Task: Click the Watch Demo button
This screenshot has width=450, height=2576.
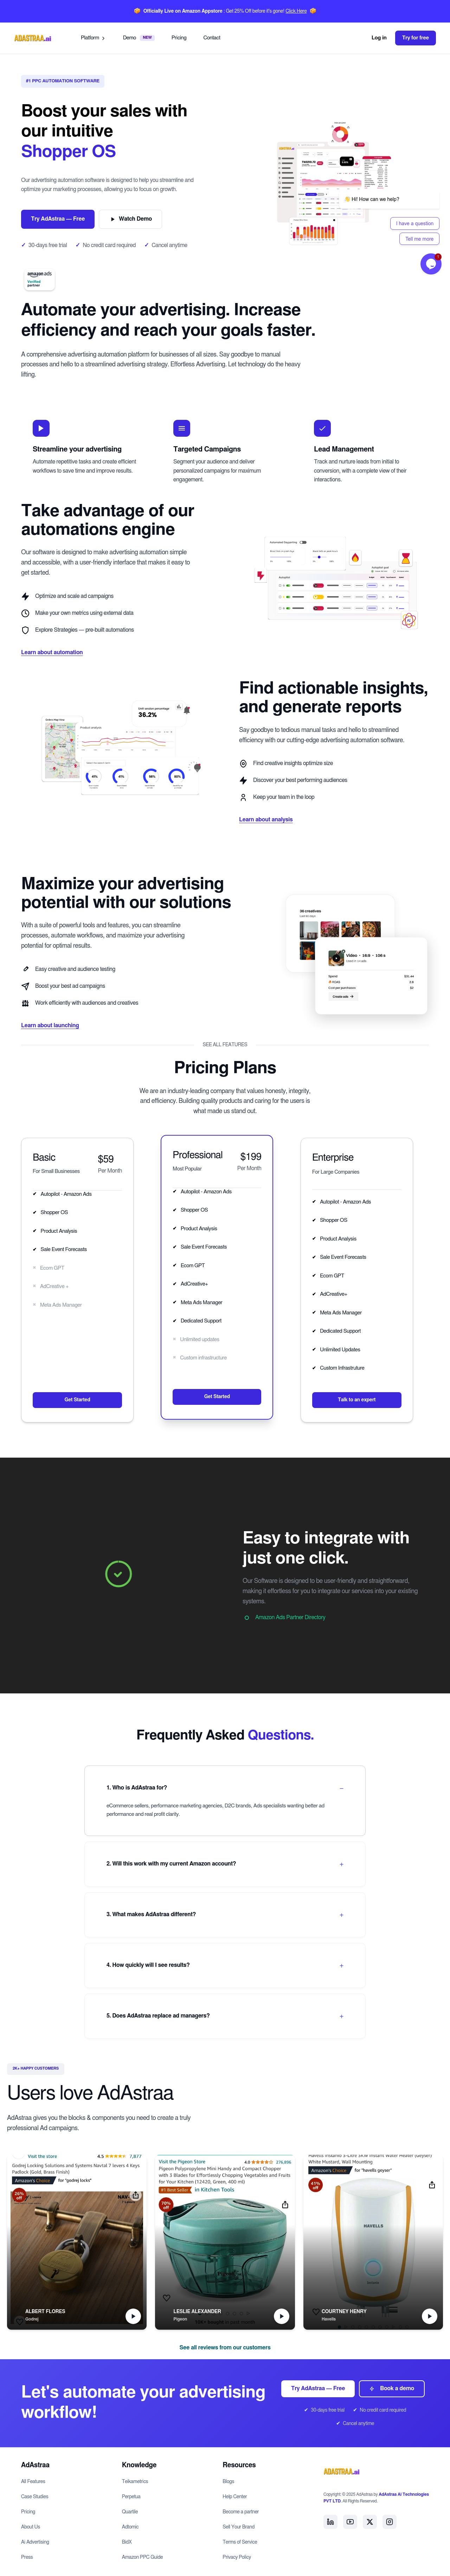Action: (131, 218)
